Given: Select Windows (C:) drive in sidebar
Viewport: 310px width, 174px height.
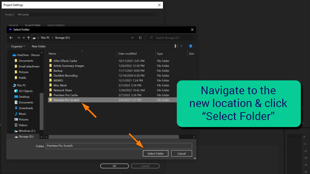Looking at the screenshot, I should coord(27,131).
